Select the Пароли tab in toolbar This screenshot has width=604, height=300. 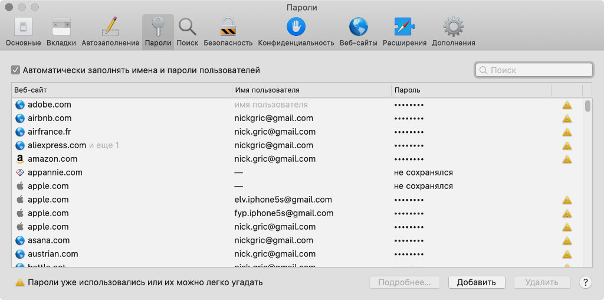click(x=157, y=31)
